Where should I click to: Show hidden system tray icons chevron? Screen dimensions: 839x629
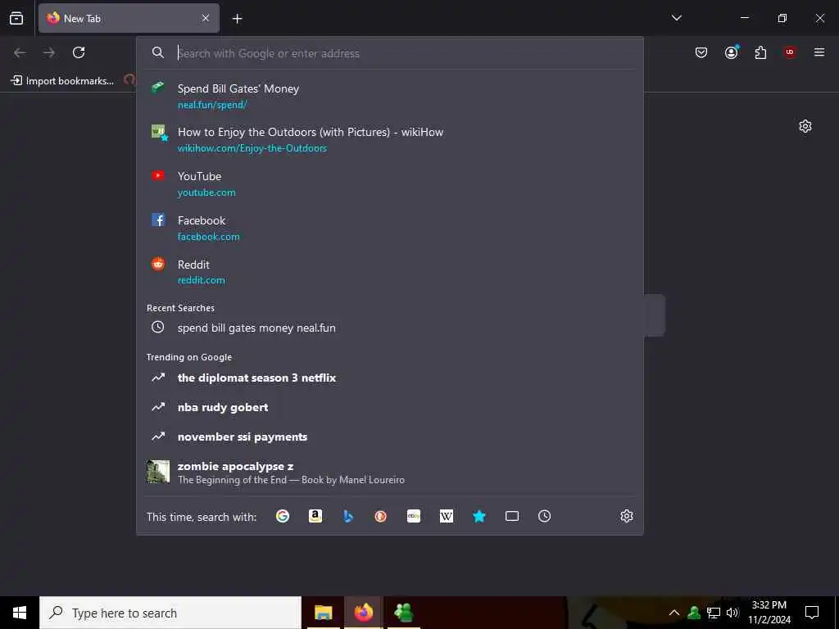[674, 613]
